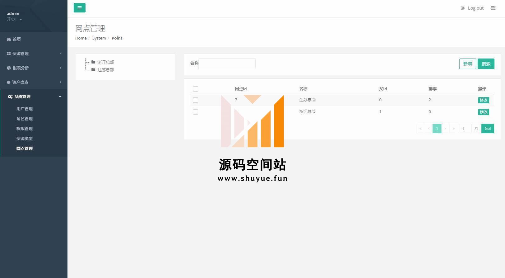Open the admin user dropdown caret
This screenshot has height=278, width=505.
tap(21, 20)
